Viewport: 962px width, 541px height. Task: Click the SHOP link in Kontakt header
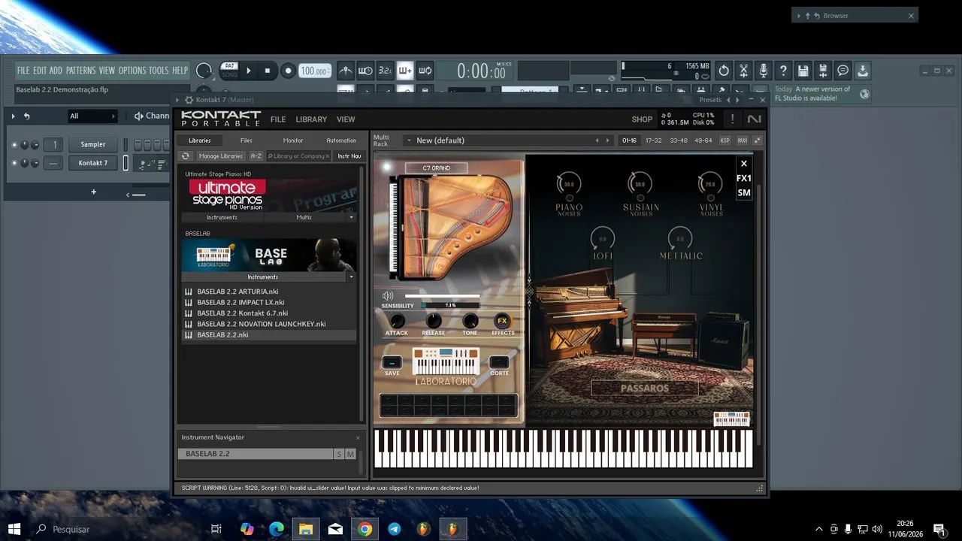pos(642,119)
